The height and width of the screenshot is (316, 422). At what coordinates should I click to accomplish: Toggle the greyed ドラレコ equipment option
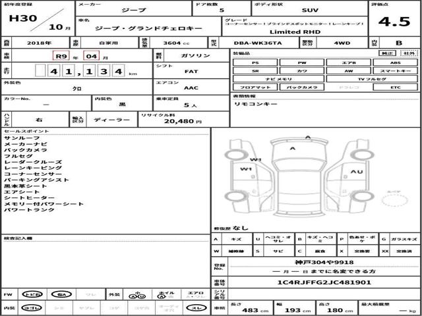(349, 88)
